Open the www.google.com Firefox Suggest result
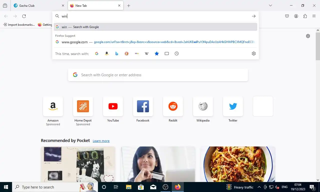 (155, 42)
